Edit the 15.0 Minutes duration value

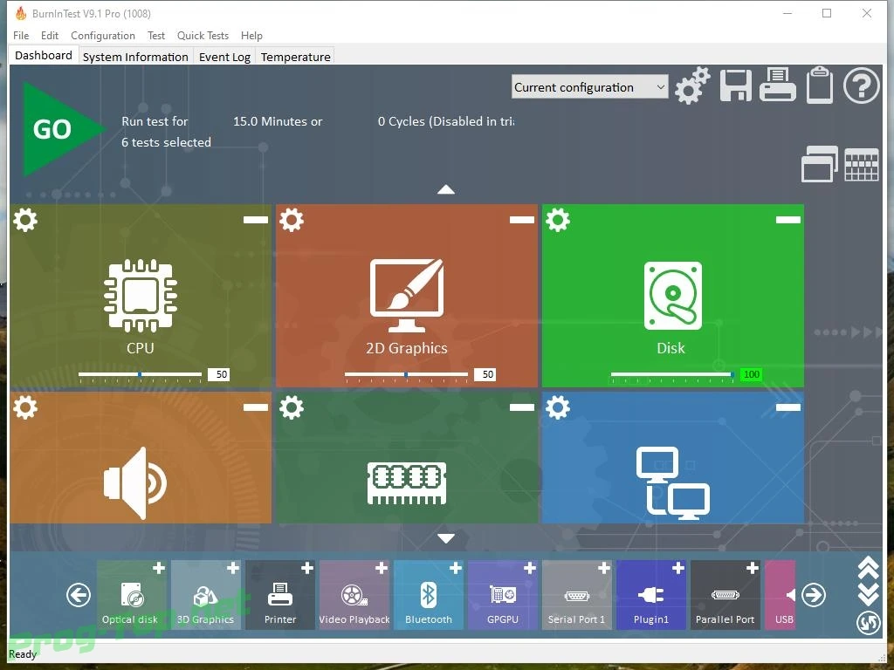[278, 121]
